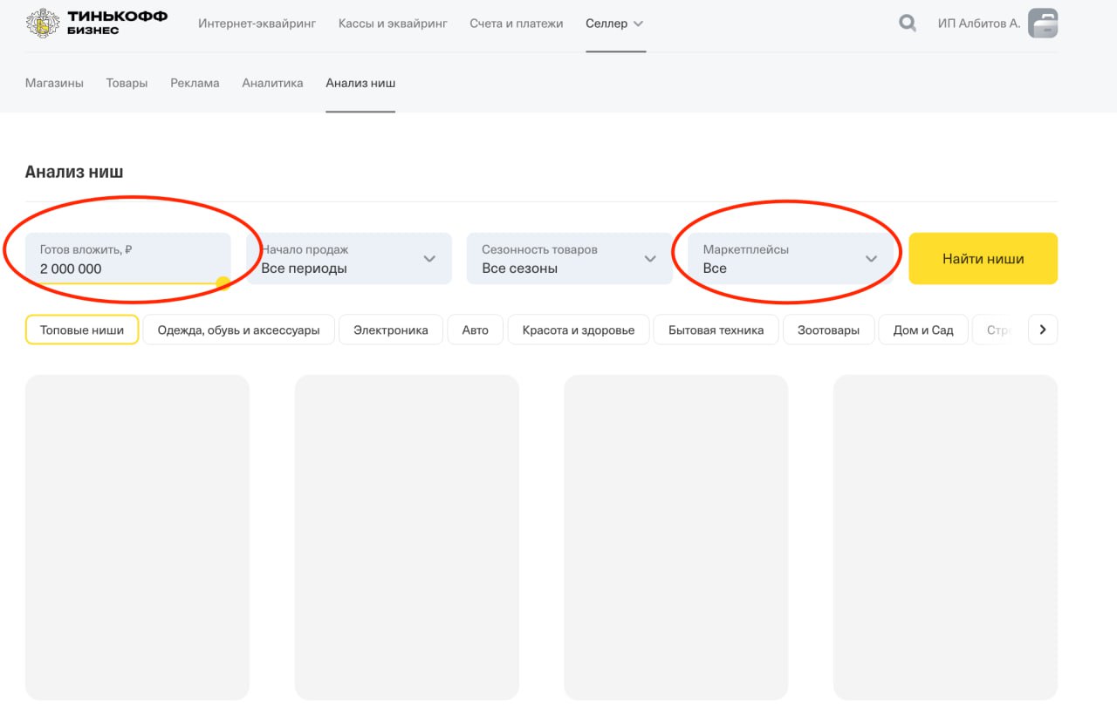
Task: Select the Дом и Сад category chip
Action: 923,330
